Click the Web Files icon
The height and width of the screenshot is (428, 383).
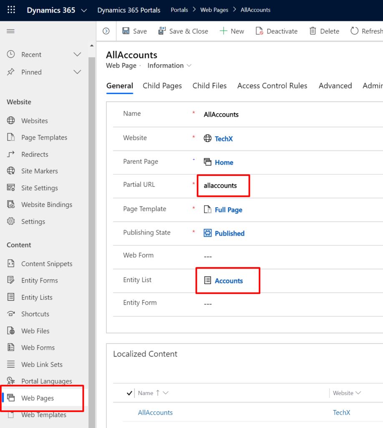[x=11, y=331]
